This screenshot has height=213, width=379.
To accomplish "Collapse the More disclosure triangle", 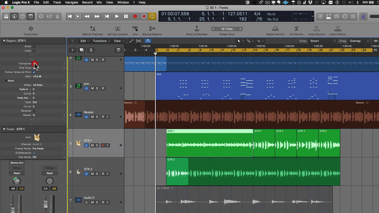I will pyautogui.click(x=6, y=80).
